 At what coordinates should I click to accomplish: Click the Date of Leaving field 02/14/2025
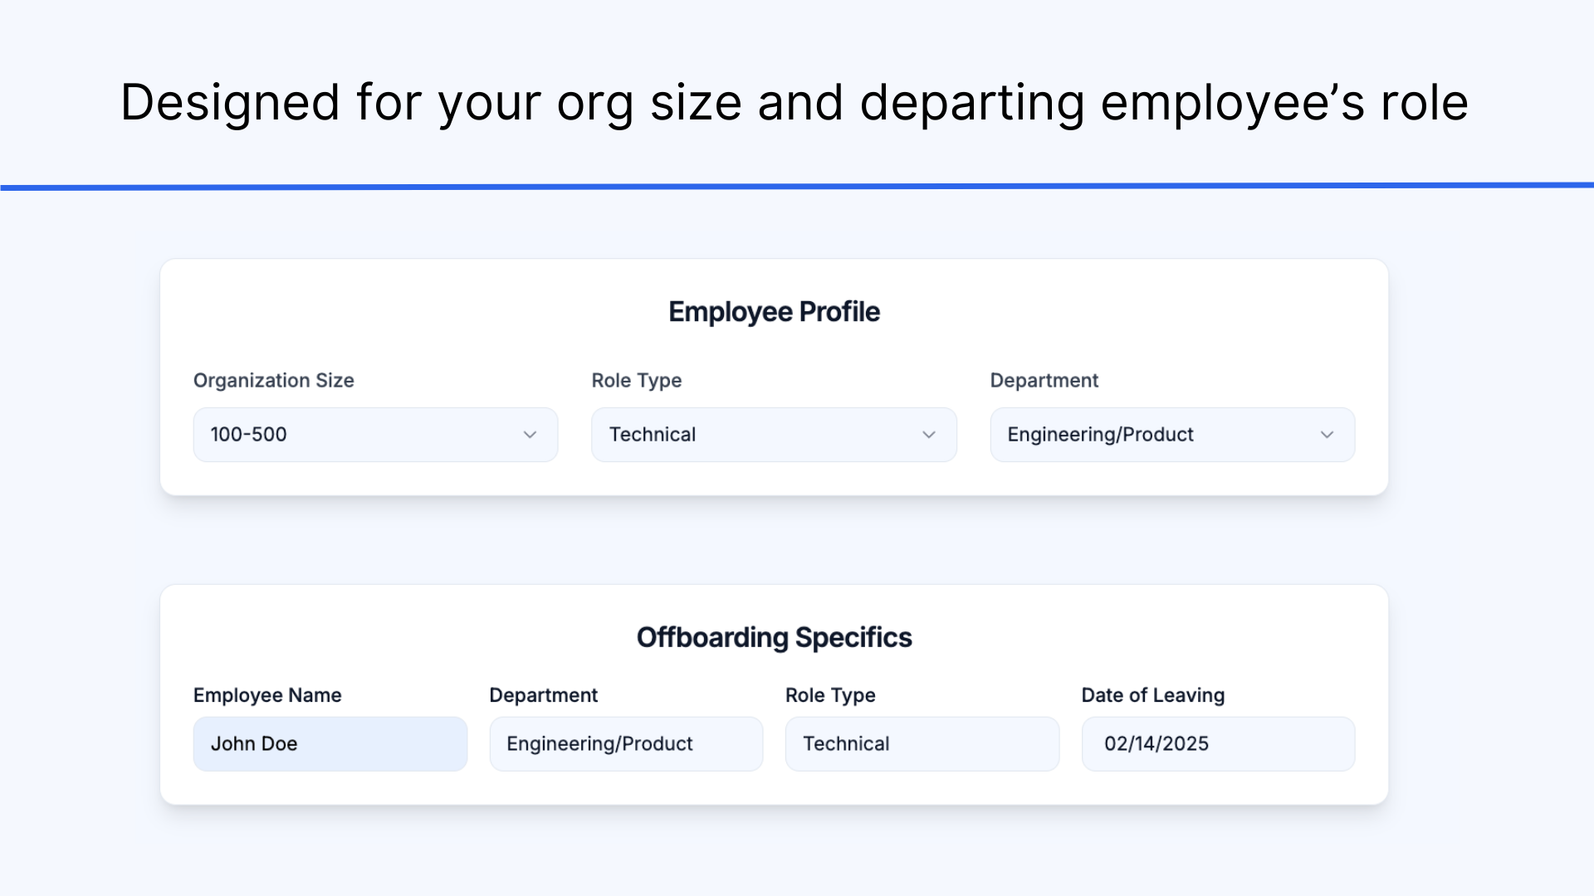(1218, 744)
